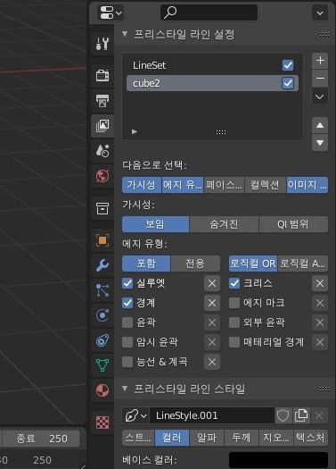Select 전용 edge type mode
Image resolution: width=336 pixels, height=469 pixels.
195,264
